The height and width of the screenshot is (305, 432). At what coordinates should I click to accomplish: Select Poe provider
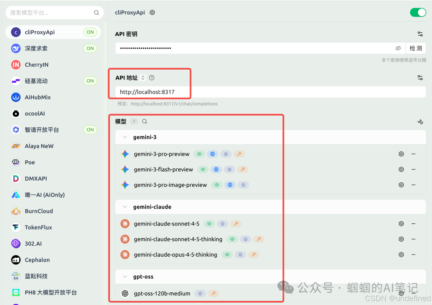coord(53,162)
